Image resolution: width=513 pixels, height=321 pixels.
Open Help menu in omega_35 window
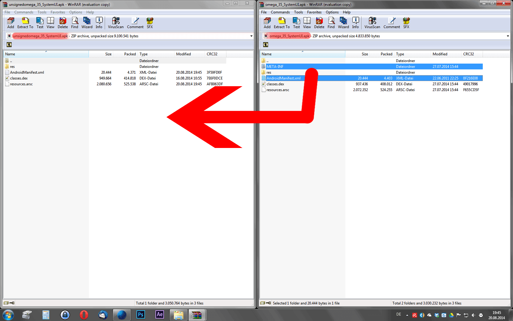point(347,12)
